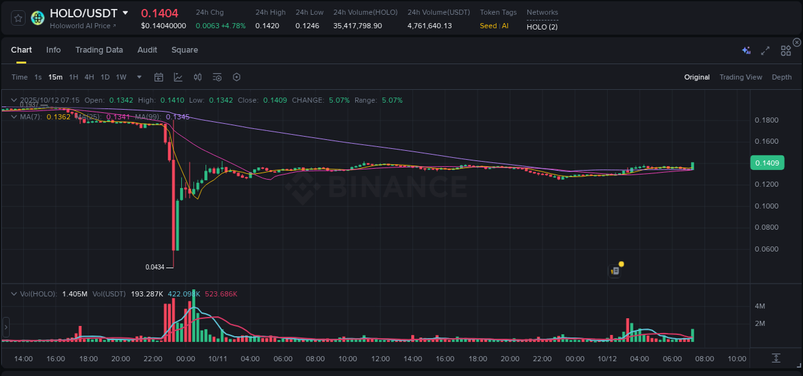
Task: Expand the chart fullscreen arrow icon
Action: point(765,50)
